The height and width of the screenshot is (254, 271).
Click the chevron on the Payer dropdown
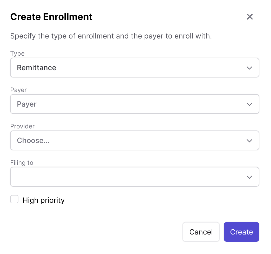point(249,104)
